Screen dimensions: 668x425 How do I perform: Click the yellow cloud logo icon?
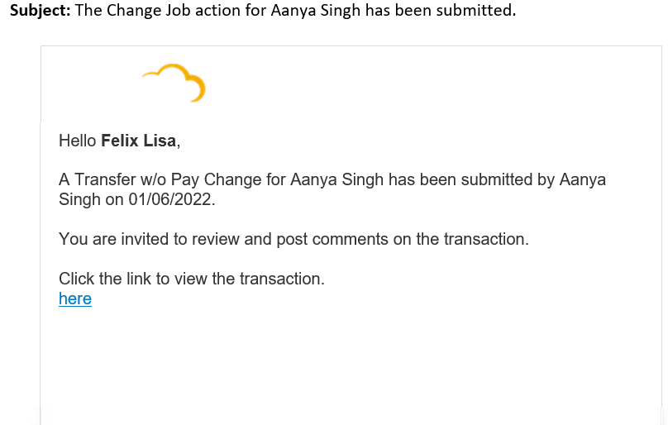(x=174, y=83)
